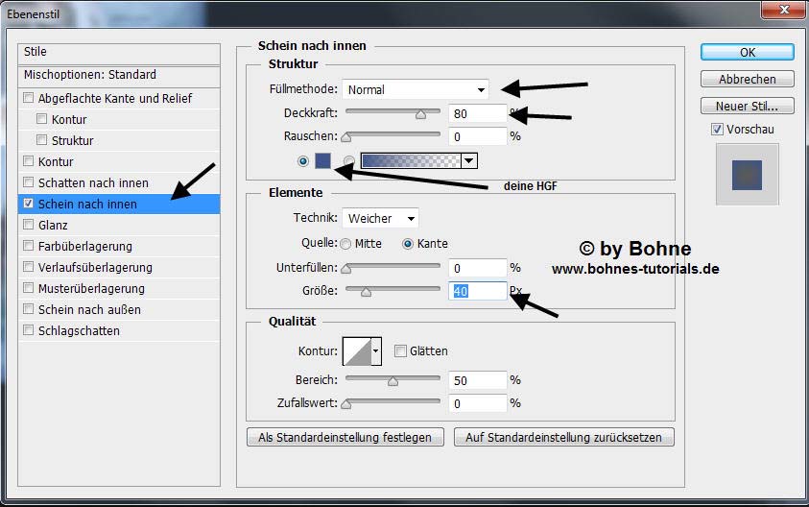Open the Füllmethode dropdown
The width and height of the screenshot is (809, 507).
pyautogui.click(x=415, y=89)
